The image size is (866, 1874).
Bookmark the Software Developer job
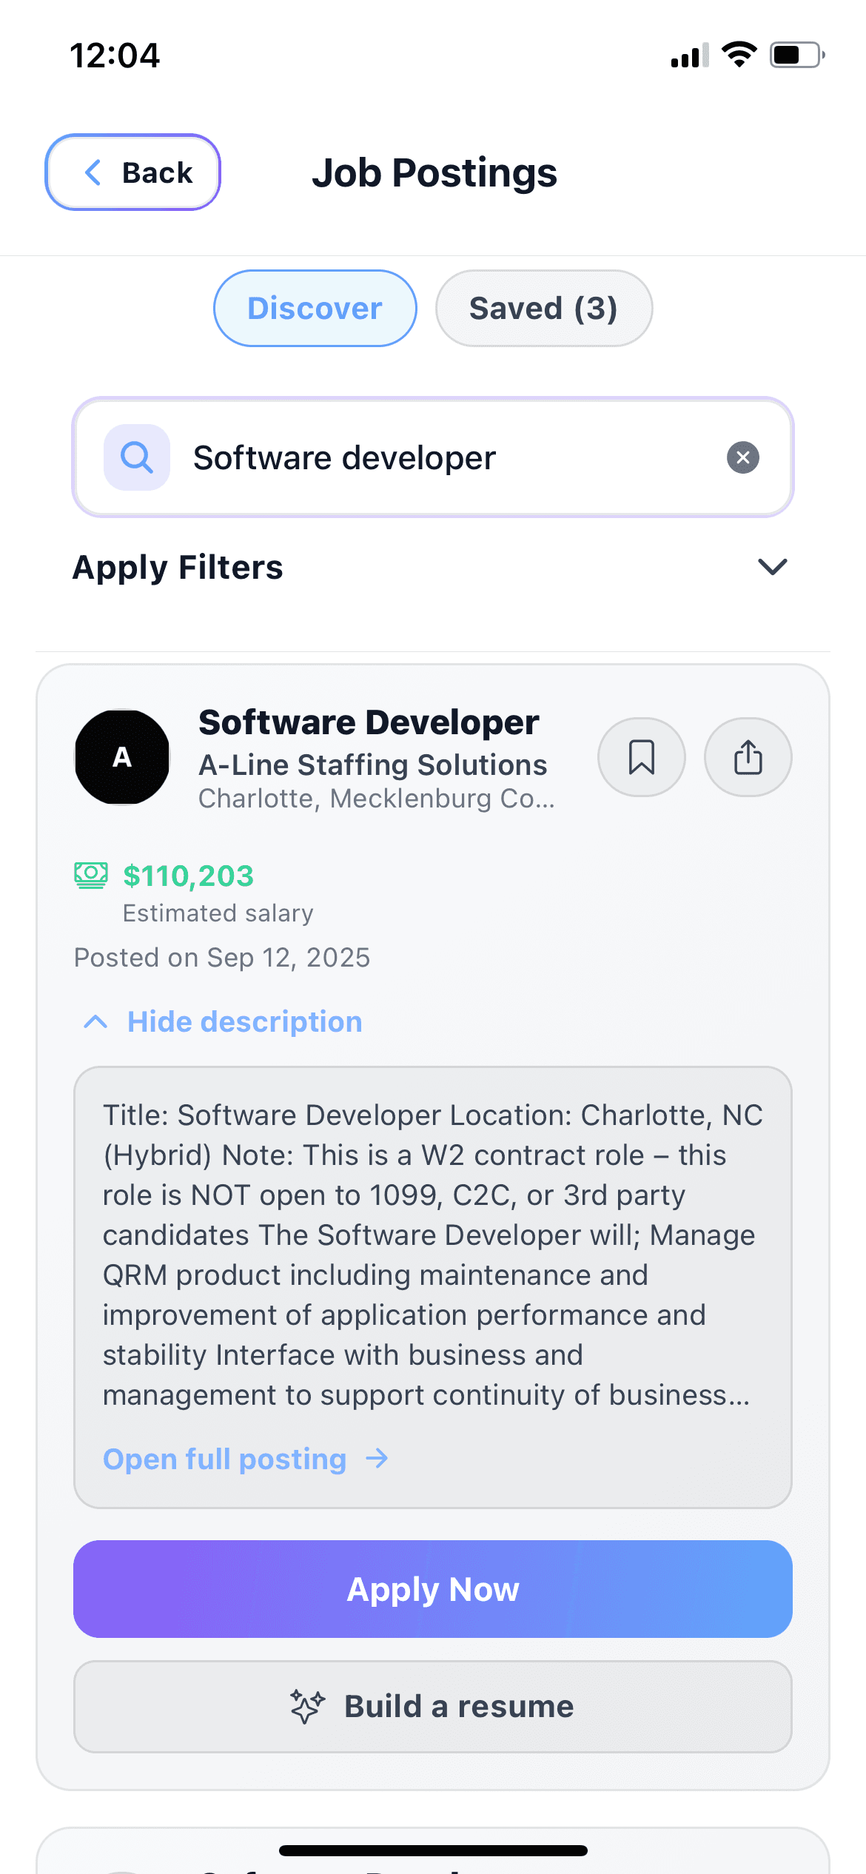[x=641, y=757]
